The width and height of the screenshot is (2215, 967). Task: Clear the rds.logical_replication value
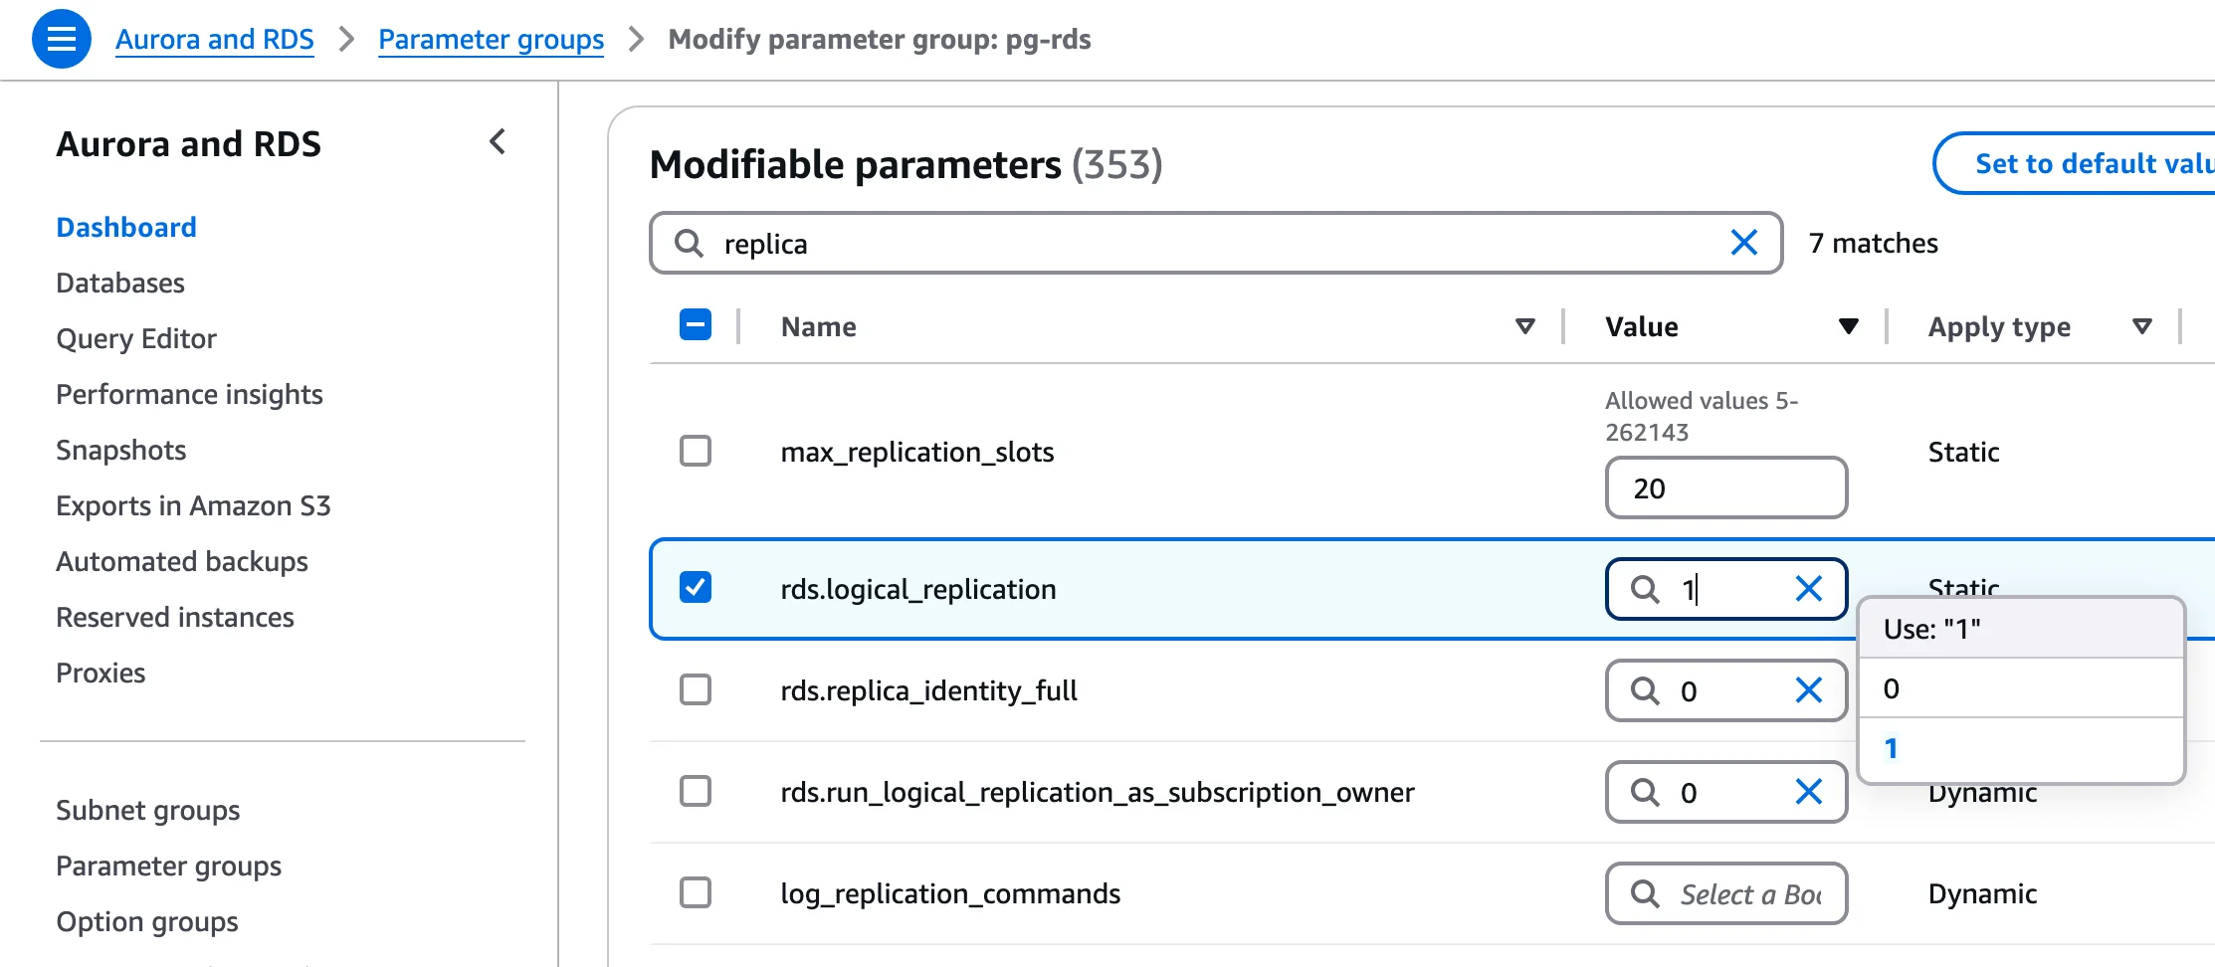[x=1808, y=589]
